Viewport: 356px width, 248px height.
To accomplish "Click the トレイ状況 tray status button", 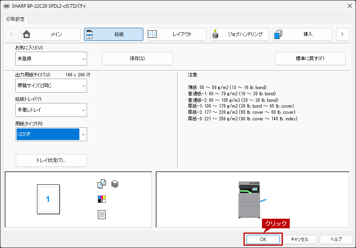I will click(x=51, y=160).
